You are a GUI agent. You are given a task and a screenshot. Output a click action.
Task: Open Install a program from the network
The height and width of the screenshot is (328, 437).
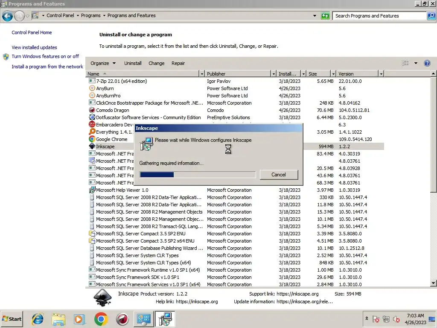pos(47,67)
